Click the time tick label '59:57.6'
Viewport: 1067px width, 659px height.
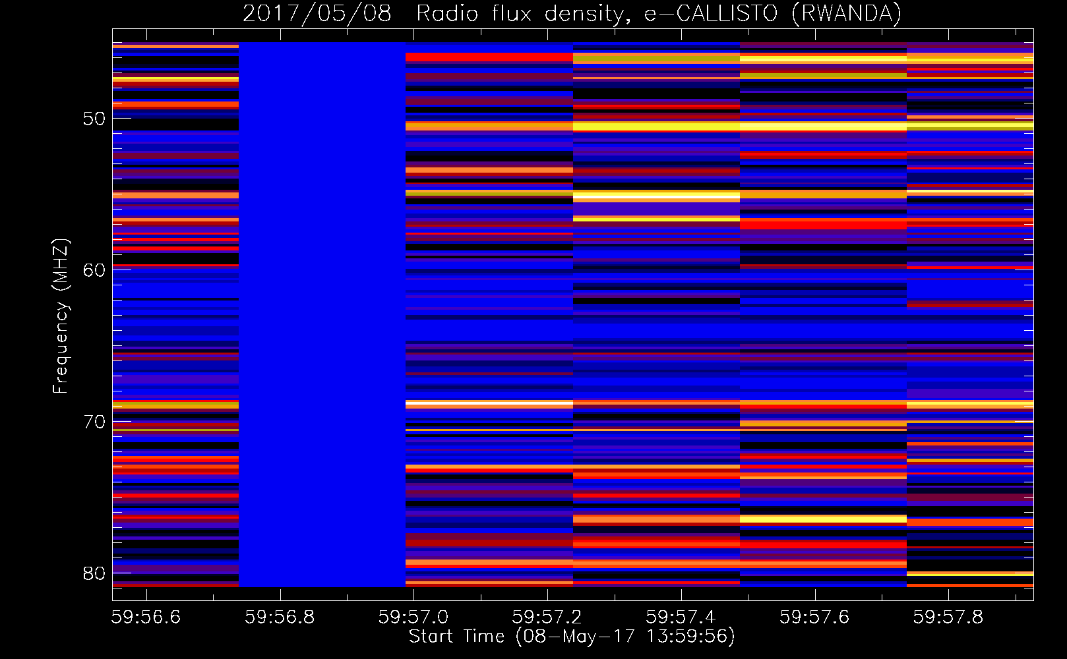click(x=815, y=617)
